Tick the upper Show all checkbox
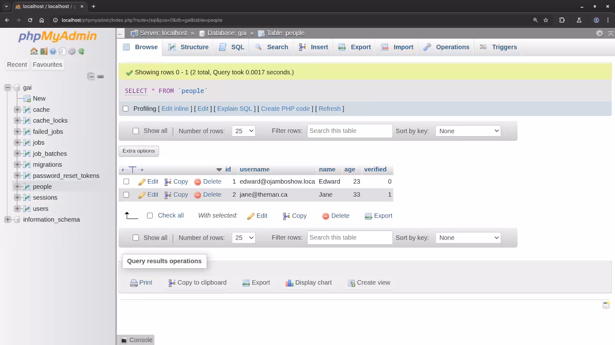 135,131
